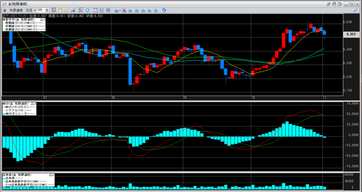This screenshot has width=362, height=192.
Task: Click the delete indicator red-X chart icon
Action: point(124,10)
